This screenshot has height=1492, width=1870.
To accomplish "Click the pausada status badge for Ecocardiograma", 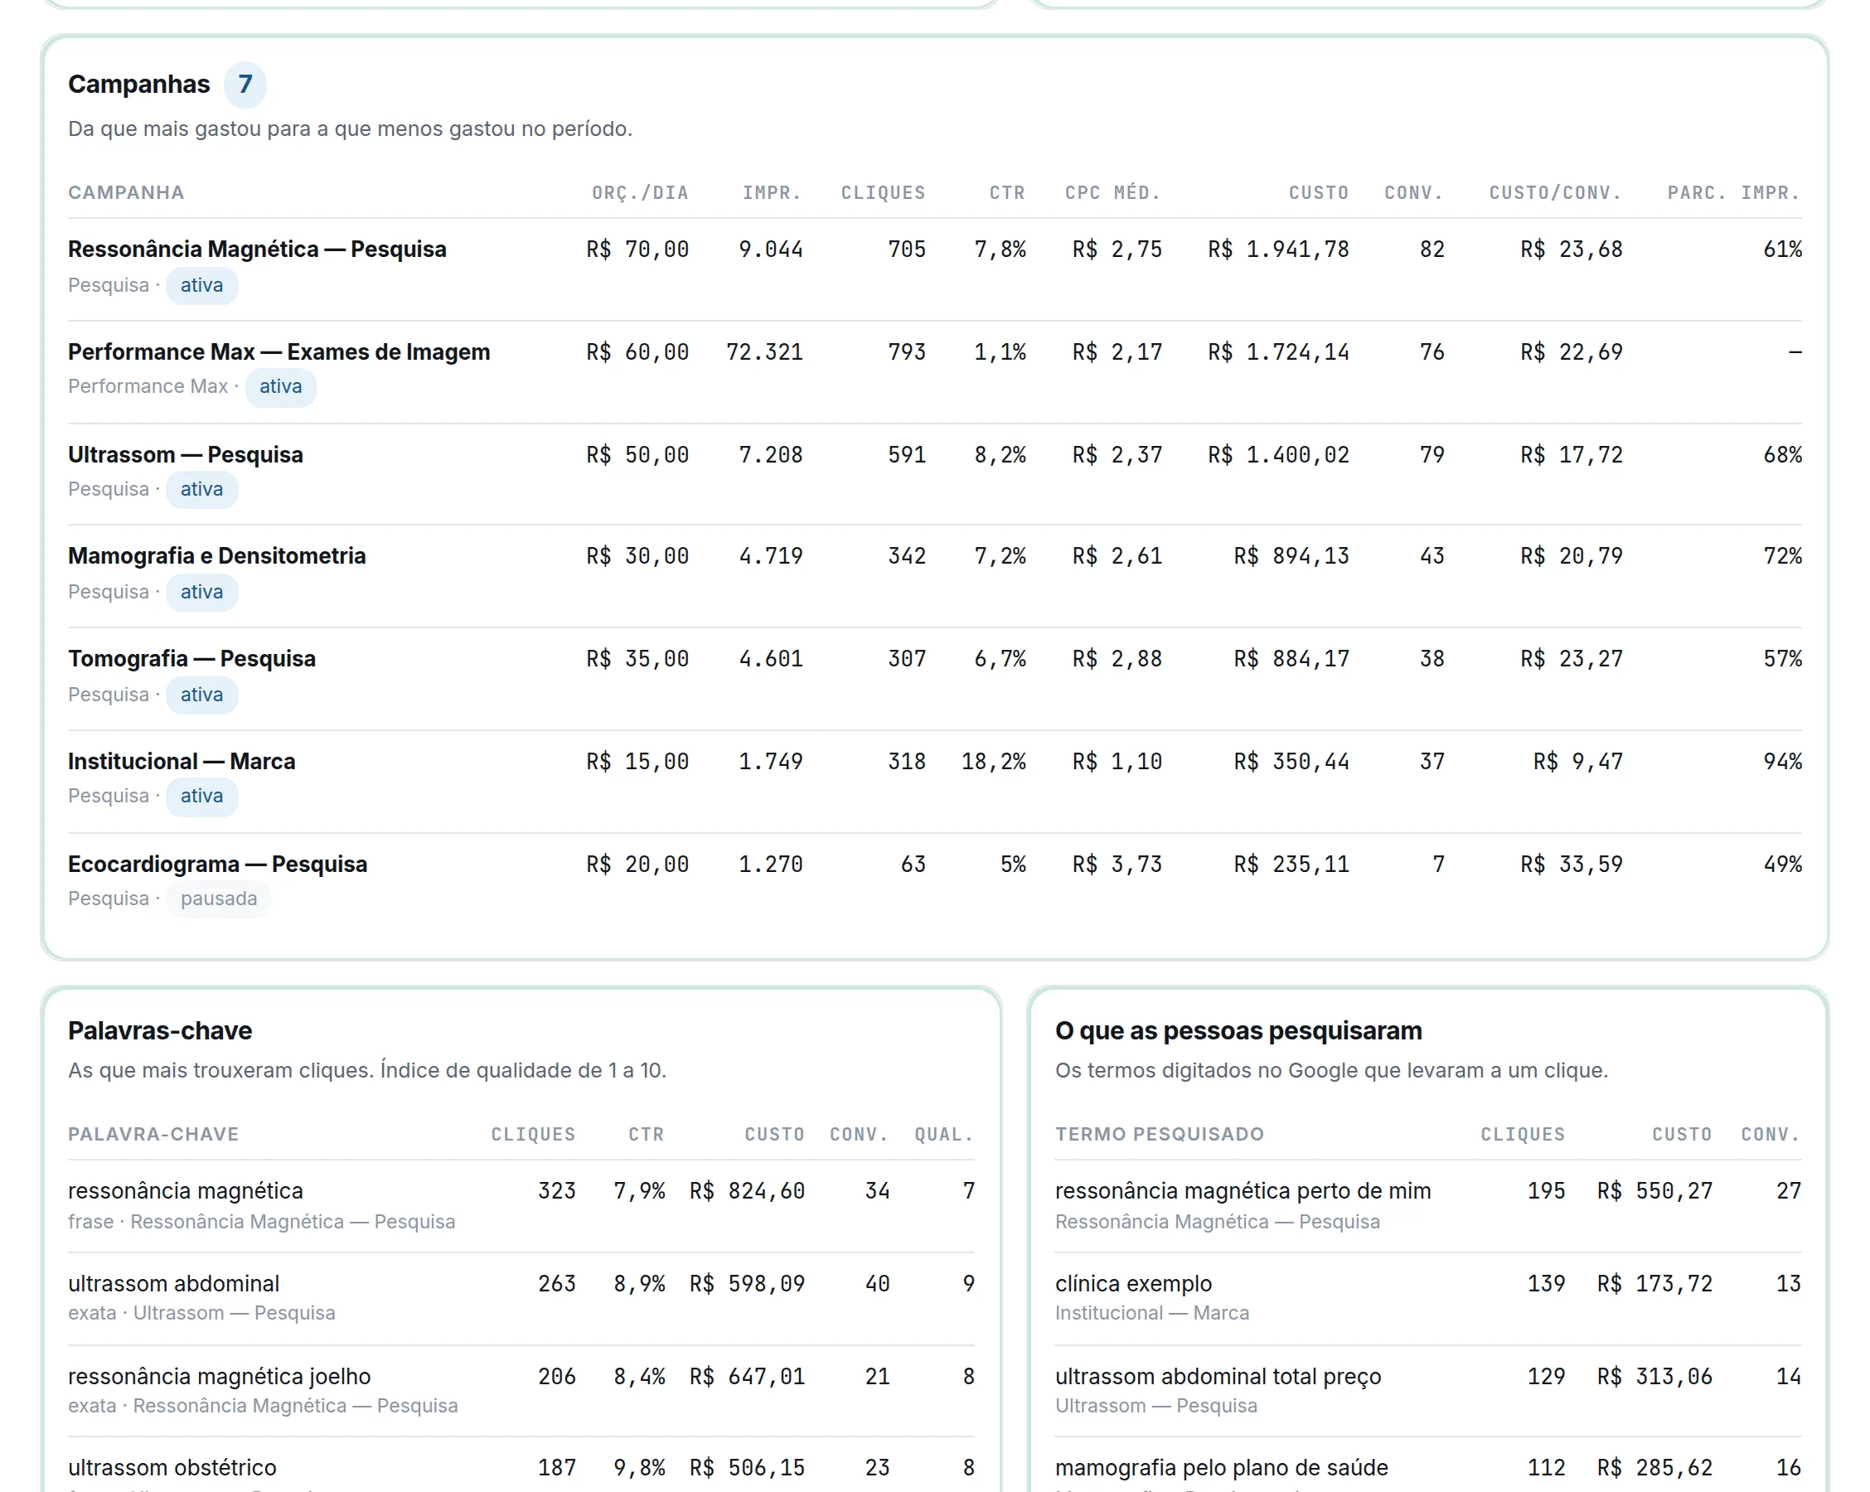I will (219, 899).
